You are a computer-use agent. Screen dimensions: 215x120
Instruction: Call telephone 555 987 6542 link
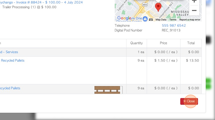tap(174, 25)
